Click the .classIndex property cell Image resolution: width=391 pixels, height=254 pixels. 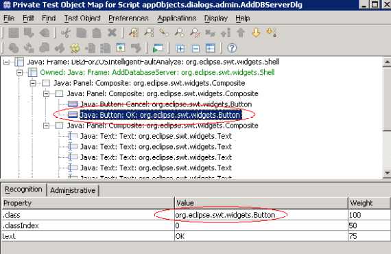pyautogui.click(x=88, y=226)
